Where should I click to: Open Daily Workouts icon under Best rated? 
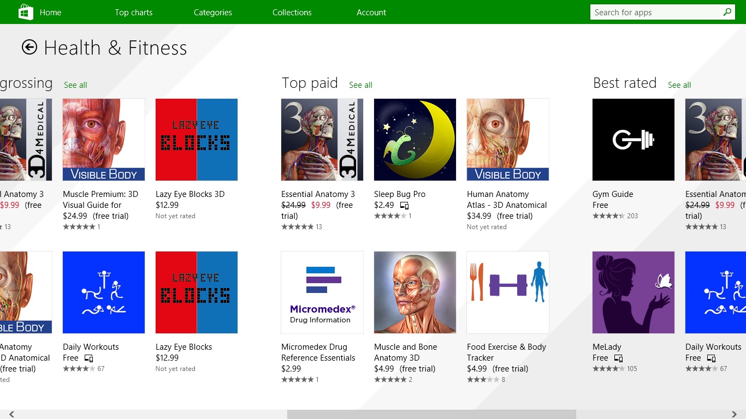[715, 292]
